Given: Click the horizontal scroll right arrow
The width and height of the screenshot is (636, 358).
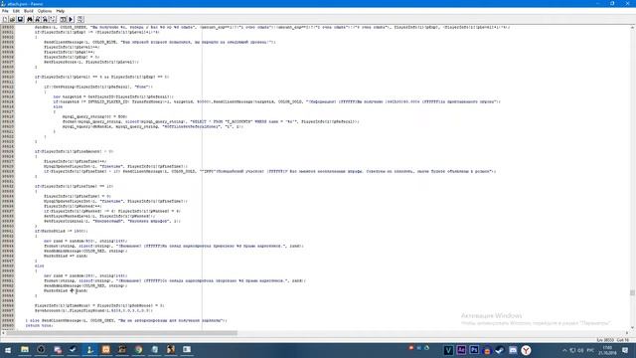Looking at the screenshot, I should click(627, 333).
